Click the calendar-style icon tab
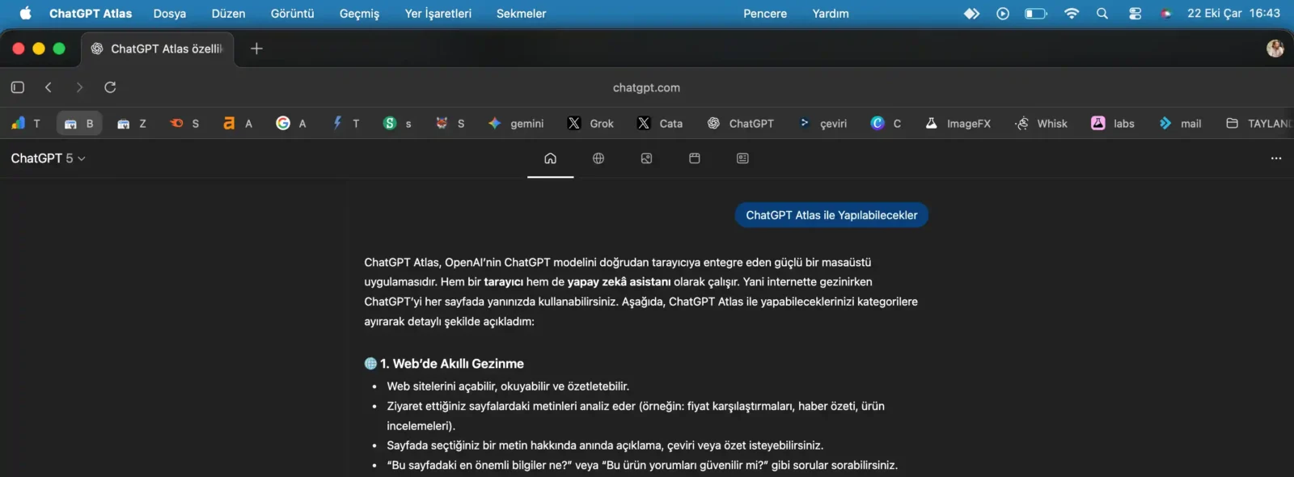 click(x=694, y=158)
